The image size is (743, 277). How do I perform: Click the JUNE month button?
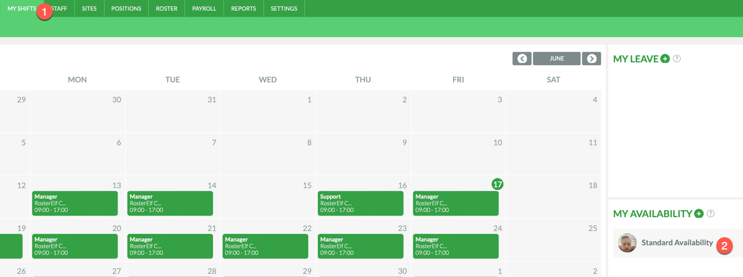tap(557, 59)
